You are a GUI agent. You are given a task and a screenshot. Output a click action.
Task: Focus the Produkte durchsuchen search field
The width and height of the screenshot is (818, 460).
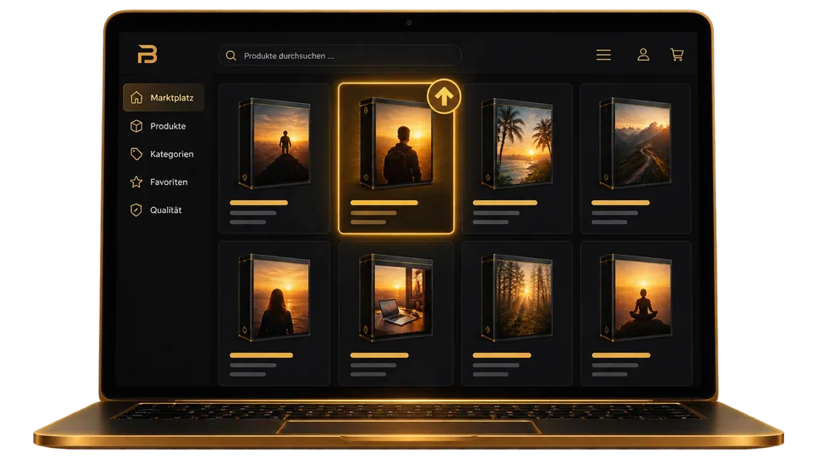pyautogui.click(x=340, y=56)
